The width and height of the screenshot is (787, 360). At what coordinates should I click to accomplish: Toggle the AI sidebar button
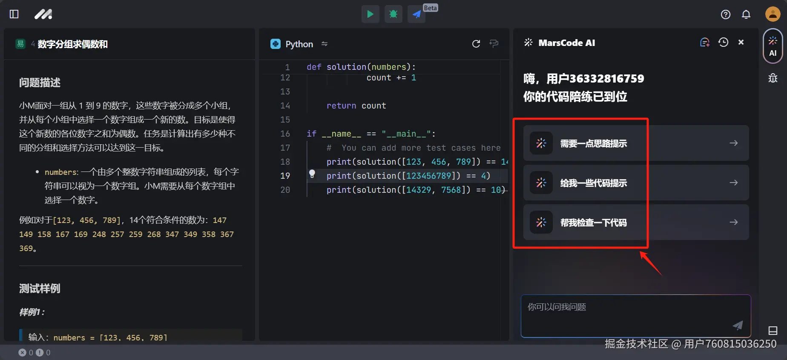[x=773, y=46]
